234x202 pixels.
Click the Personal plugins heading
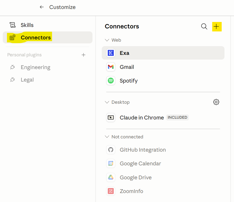tap(24, 55)
